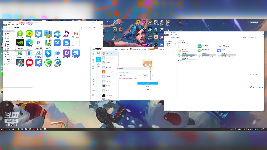Open the green 360 browser shortcut

tap(20, 33)
